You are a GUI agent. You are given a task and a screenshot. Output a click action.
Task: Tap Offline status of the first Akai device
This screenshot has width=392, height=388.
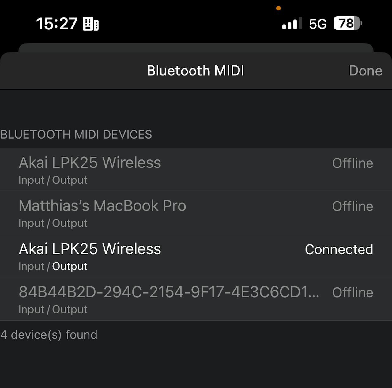pyautogui.click(x=352, y=163)
